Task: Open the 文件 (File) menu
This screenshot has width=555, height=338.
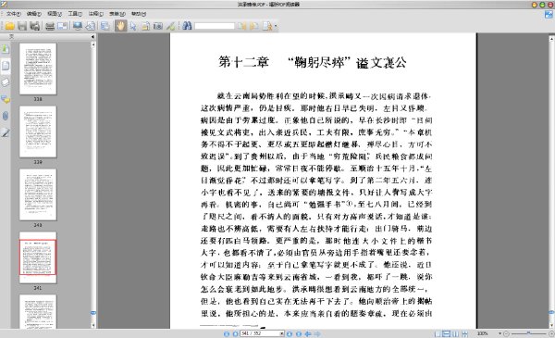Action: [x=14, y=14]
